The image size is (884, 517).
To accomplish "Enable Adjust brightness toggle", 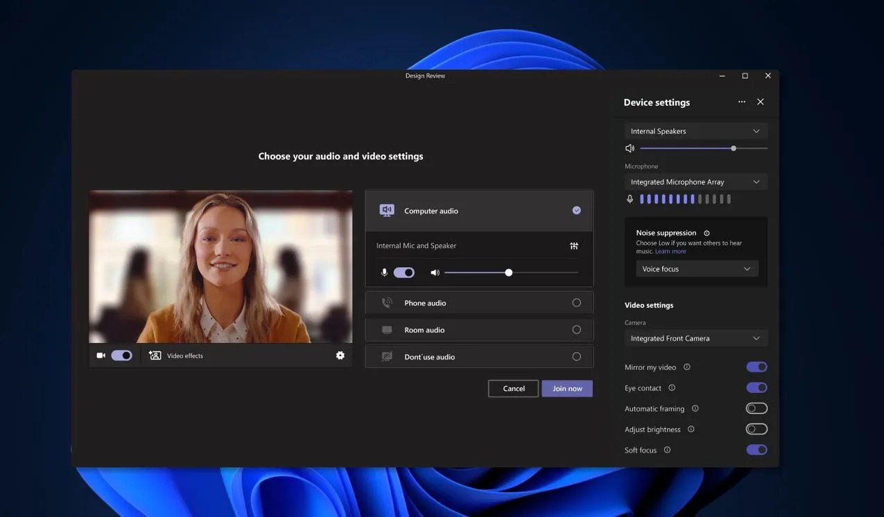I will 756,430.
